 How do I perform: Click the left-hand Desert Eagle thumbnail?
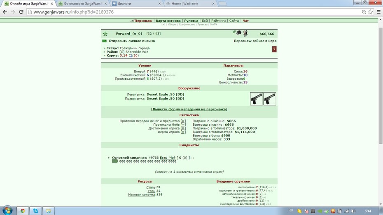[x=257, y=99]
